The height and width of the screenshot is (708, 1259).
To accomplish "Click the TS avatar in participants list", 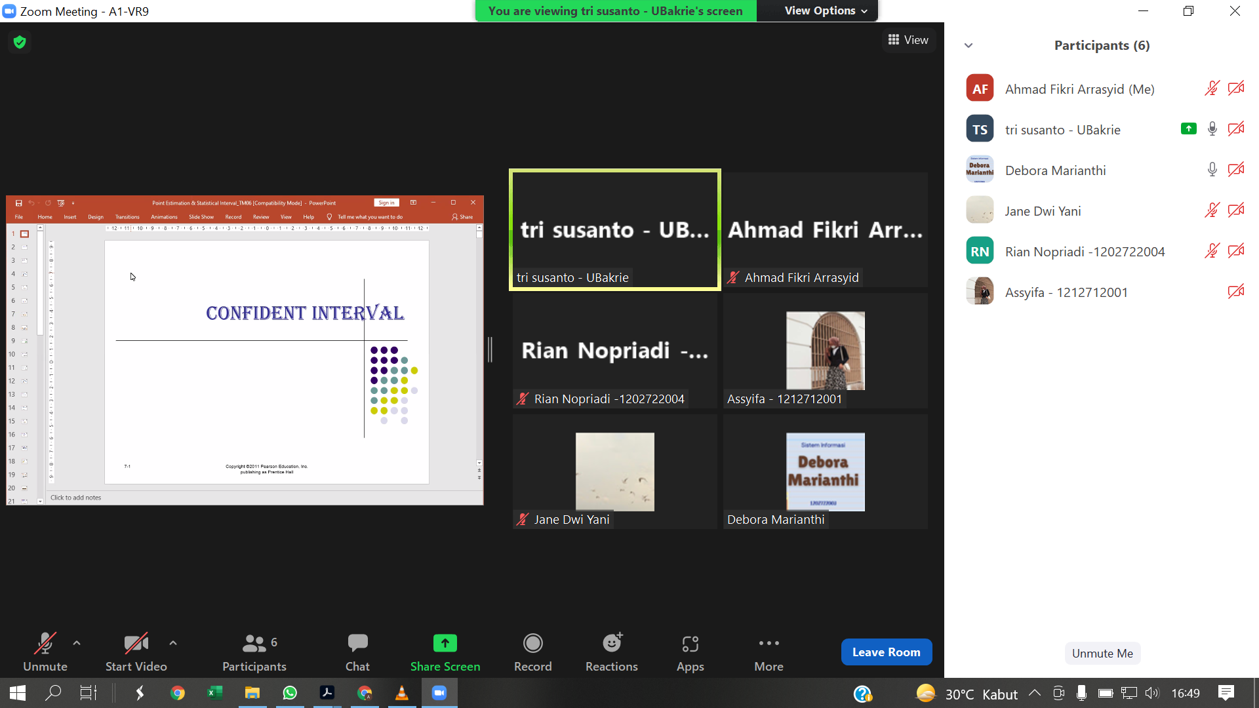I will tap(980, 129).
